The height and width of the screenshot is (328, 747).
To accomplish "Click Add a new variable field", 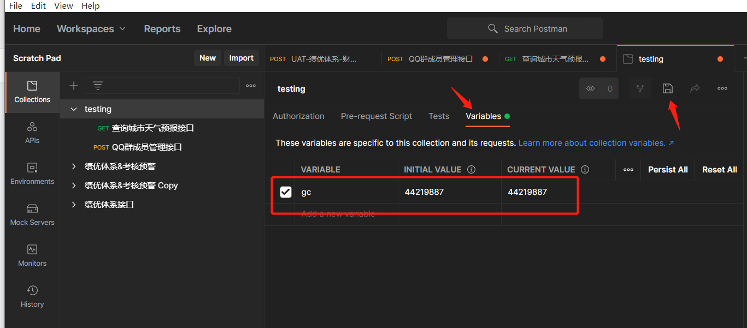I will 346,214.
